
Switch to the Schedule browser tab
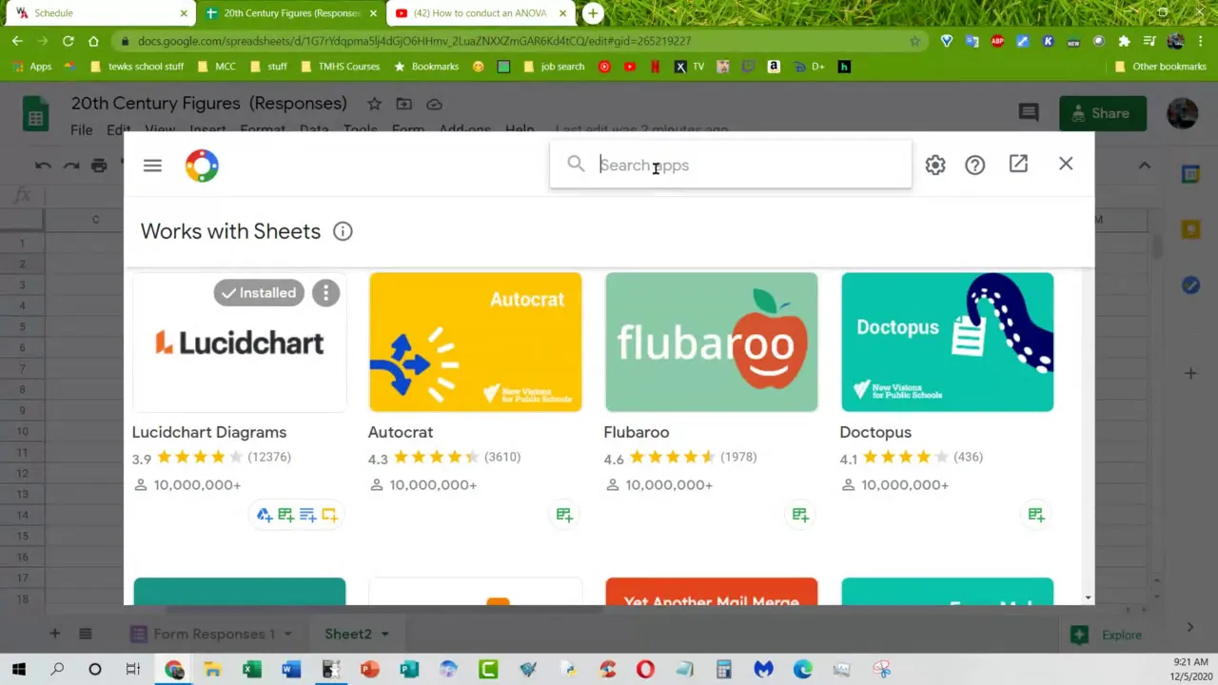[x=100, y=13]
